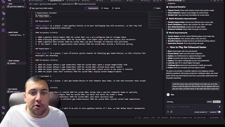
Task: Open the Source Control view
Action: [3, 13]
